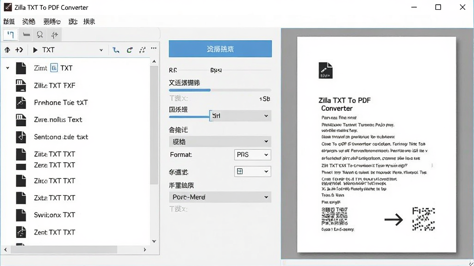474x266 pixels.
Task: Click the app icon in title bar
Action: coord(7,7)
